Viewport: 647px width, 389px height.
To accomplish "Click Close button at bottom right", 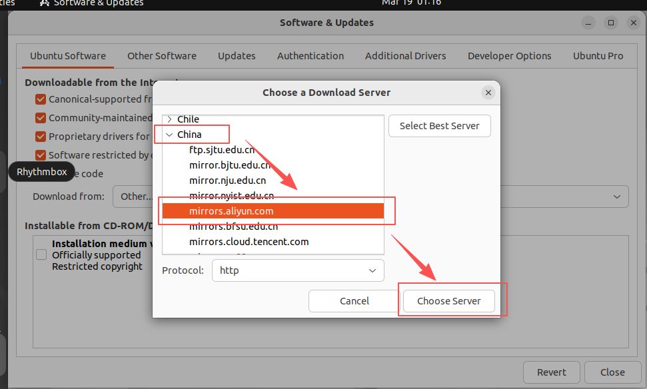I will (x=612, y=372).
